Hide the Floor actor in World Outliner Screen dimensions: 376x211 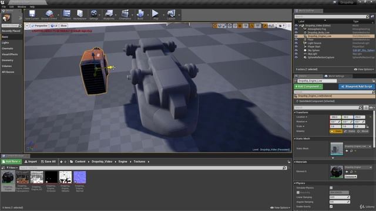click(296, 39)
